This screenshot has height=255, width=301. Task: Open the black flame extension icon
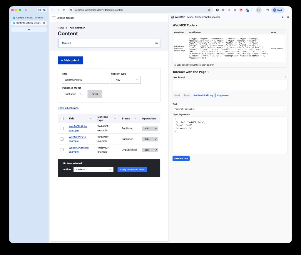(x=217, y=10)
